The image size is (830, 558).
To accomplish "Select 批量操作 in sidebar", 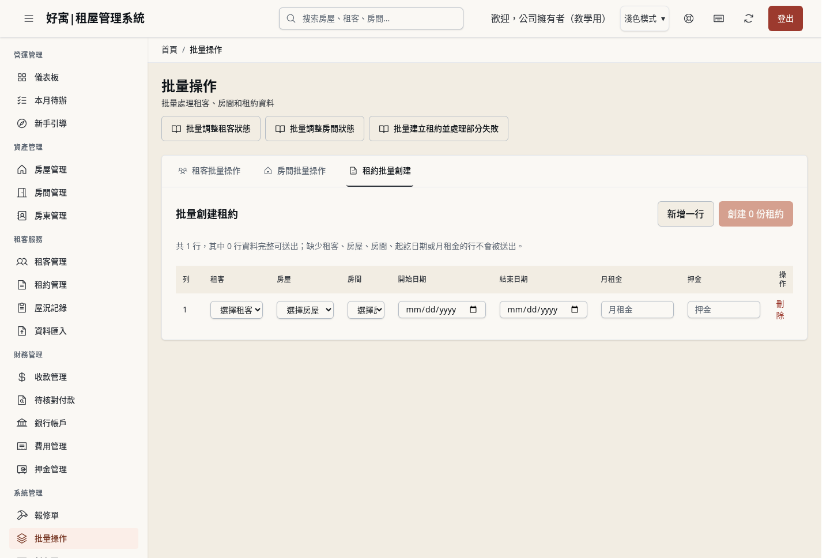I will [x=74, y=538].
